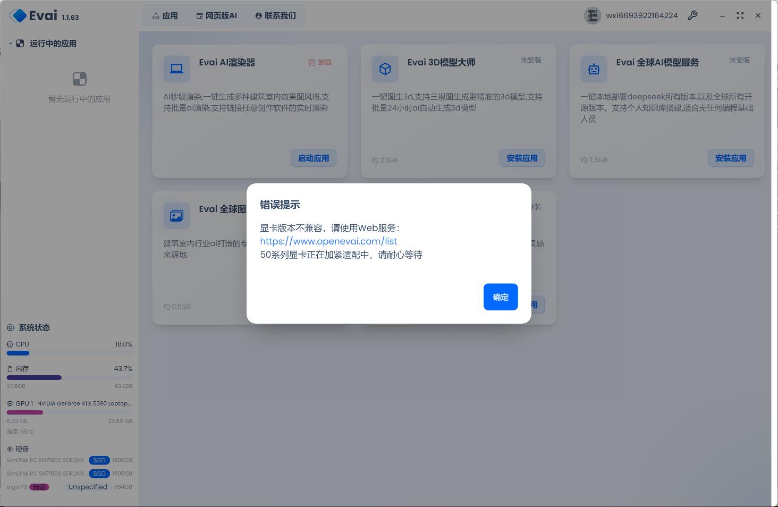Launch Evai AI渲染器 with 启动应用
The height and width of the screenshot is (507, 778).
coord(314,158)
